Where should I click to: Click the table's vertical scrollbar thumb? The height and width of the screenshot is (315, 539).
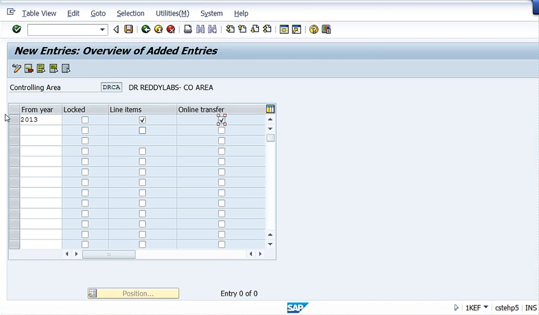pos(271,138)
